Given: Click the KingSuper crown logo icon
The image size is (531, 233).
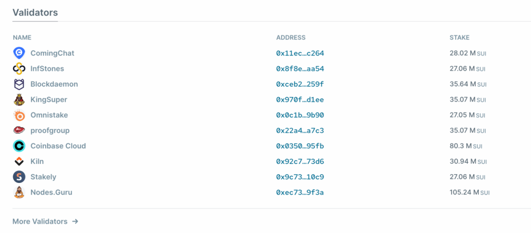Looking at the screenshot, I should (19, 100).
